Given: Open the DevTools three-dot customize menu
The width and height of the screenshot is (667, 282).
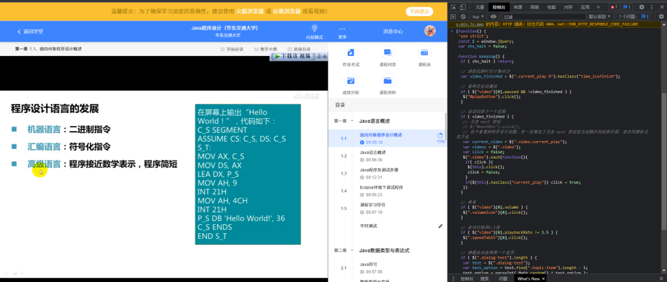Looking at the screenshot, I should pyautogui.click(x=651, y=6).
